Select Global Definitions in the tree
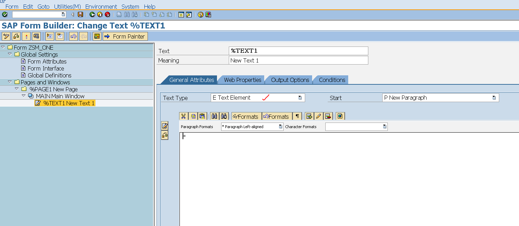 pos(49,75)
